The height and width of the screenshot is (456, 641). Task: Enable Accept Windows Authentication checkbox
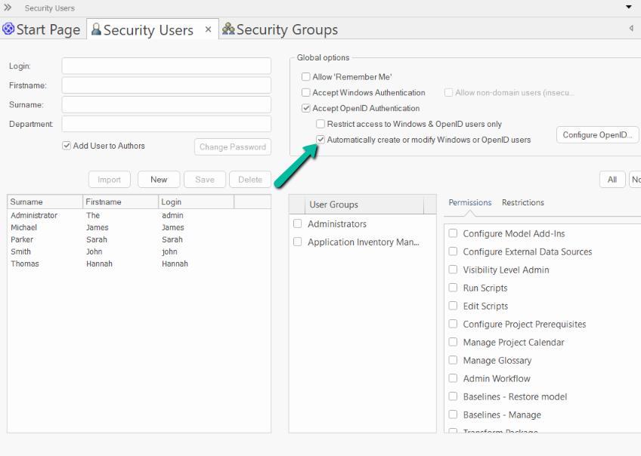306,93
